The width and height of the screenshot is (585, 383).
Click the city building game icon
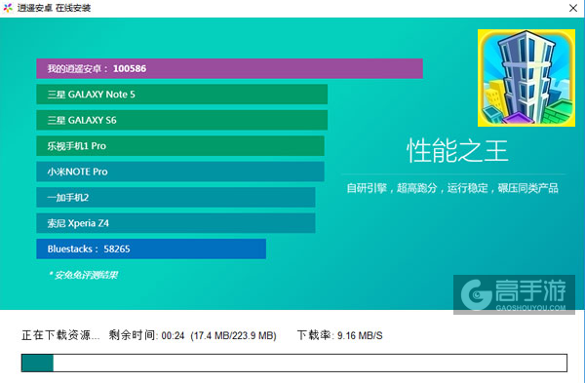tap(526, 78)
